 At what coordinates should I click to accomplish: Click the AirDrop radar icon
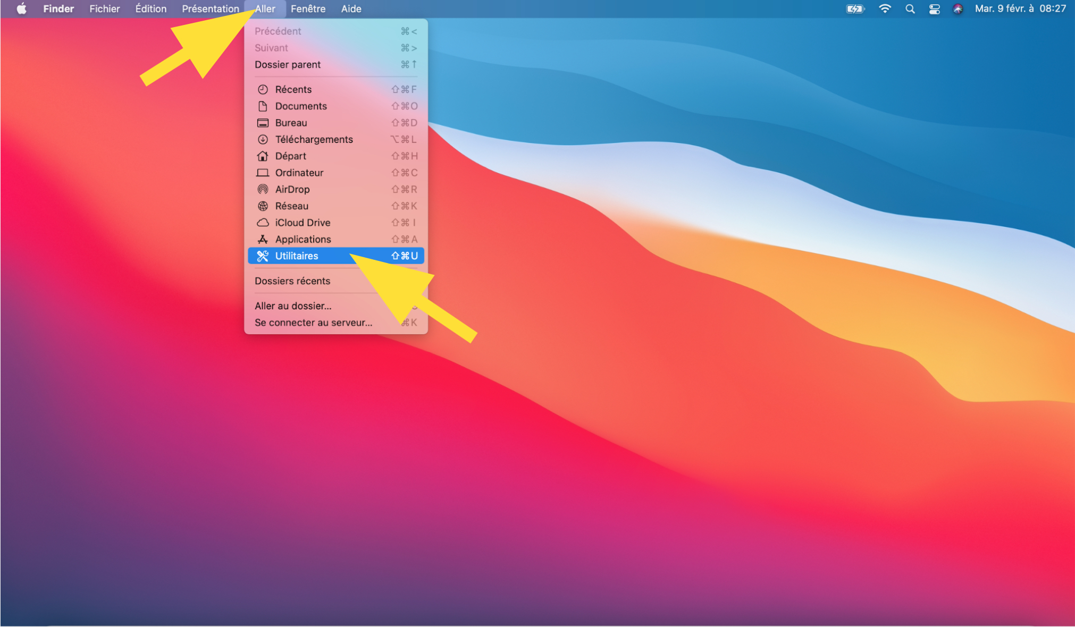(x=263, y=189)
